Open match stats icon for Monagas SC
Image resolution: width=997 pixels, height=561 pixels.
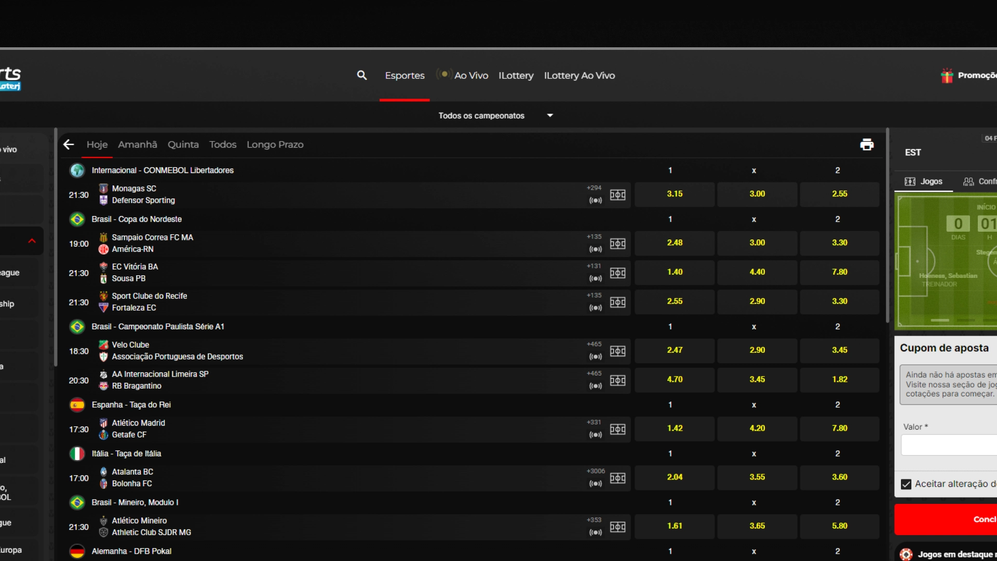coord(617,195)
